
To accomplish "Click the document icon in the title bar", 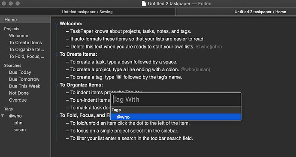I will click(144, 3).
